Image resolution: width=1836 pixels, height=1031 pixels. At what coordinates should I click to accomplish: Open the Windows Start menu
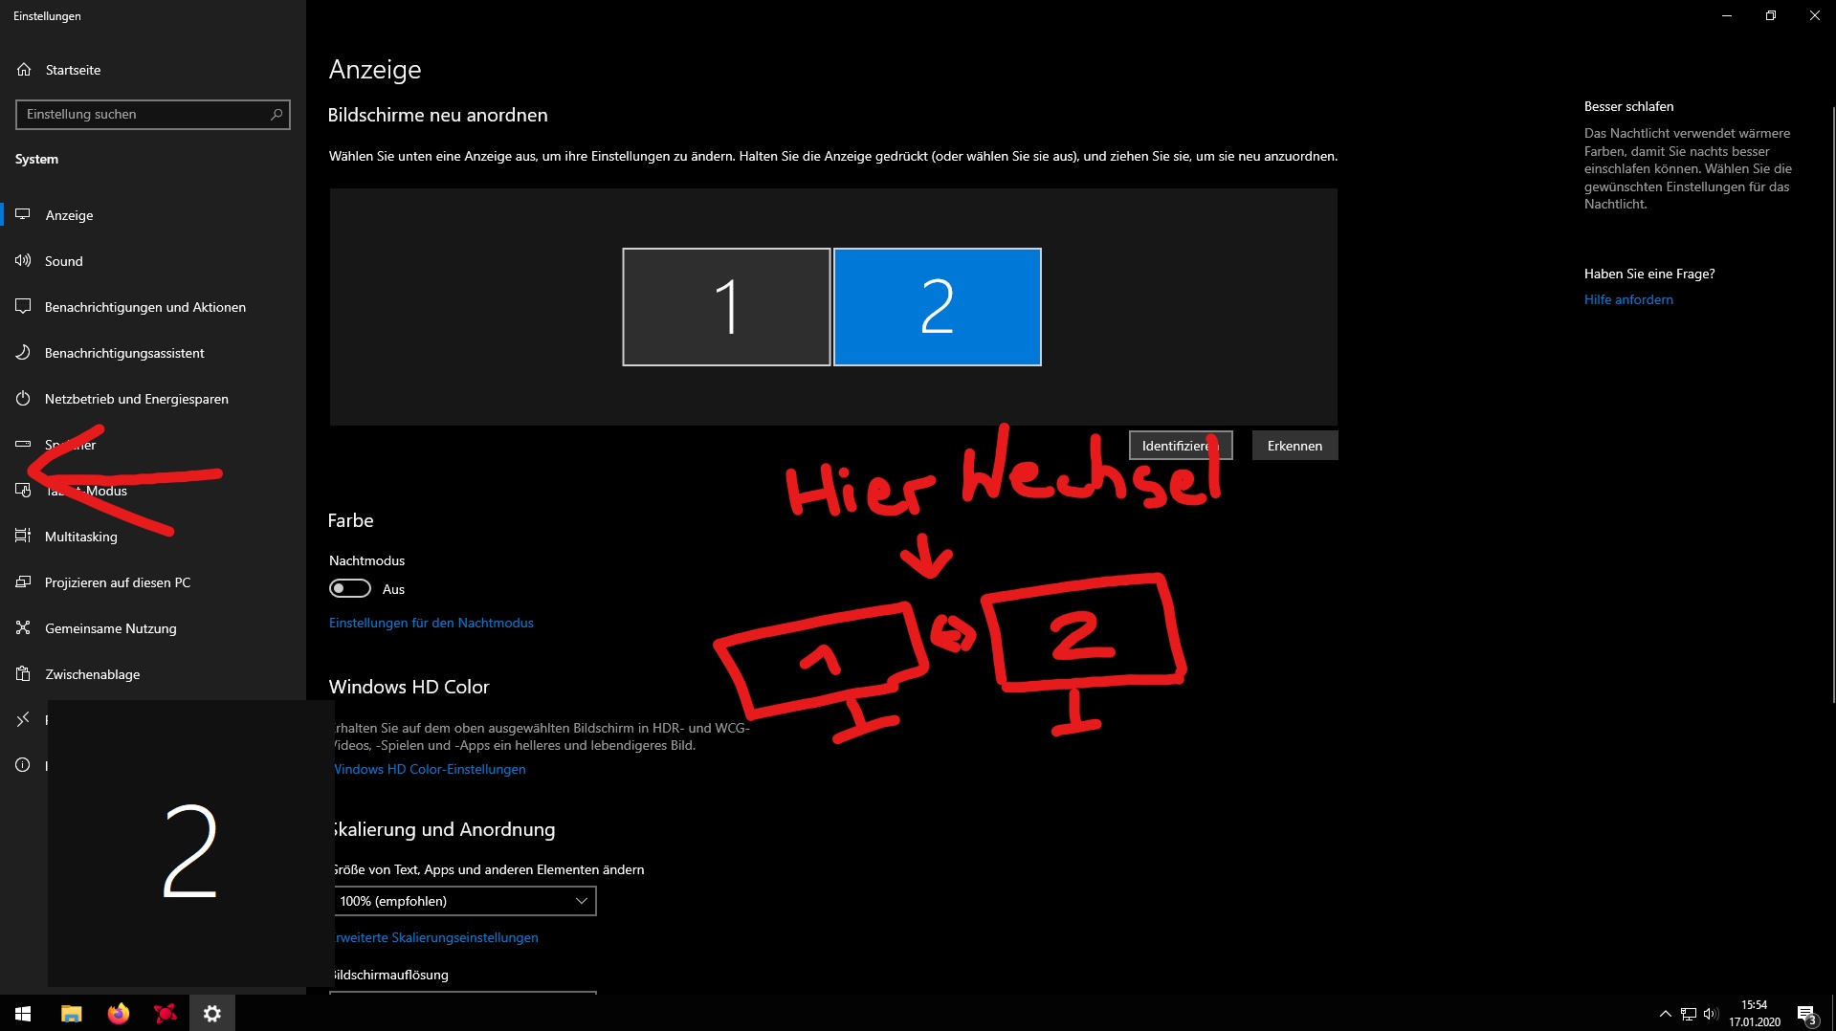pyautogui.click(x=23, y=1013)
